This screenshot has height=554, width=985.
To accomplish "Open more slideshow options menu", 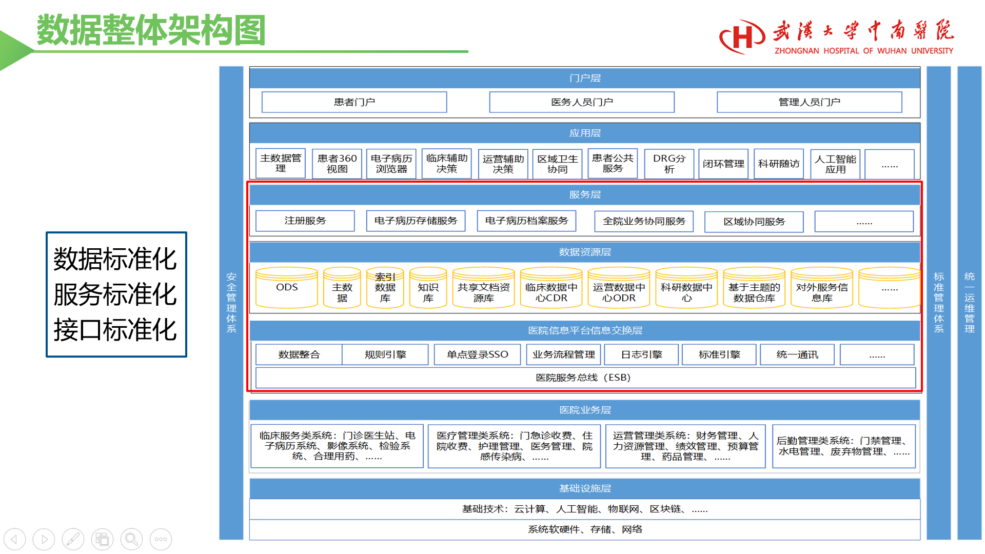I will [161, 539].
